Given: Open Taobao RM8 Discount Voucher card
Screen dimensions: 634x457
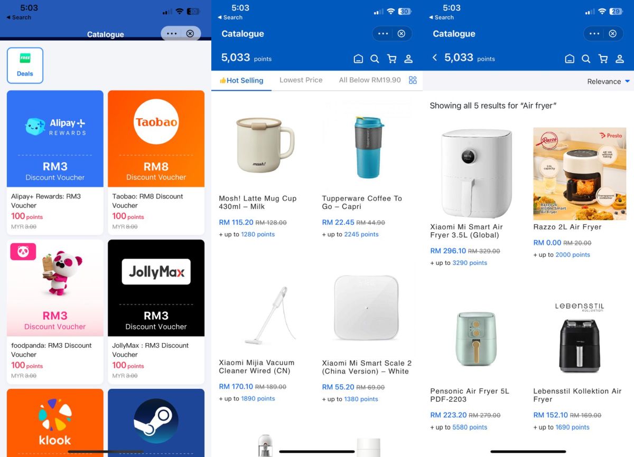Looking at the screenshot, I should pyautogui.click(x=156, y=163).
